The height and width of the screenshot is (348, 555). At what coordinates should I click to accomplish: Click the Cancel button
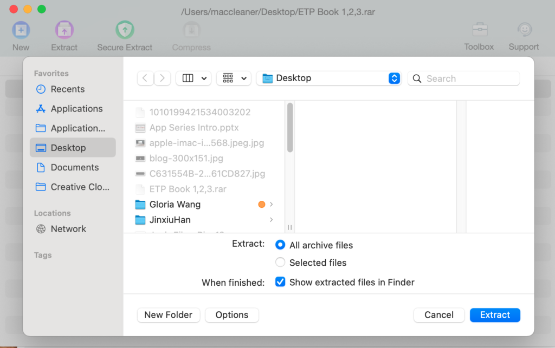[438, 315]
